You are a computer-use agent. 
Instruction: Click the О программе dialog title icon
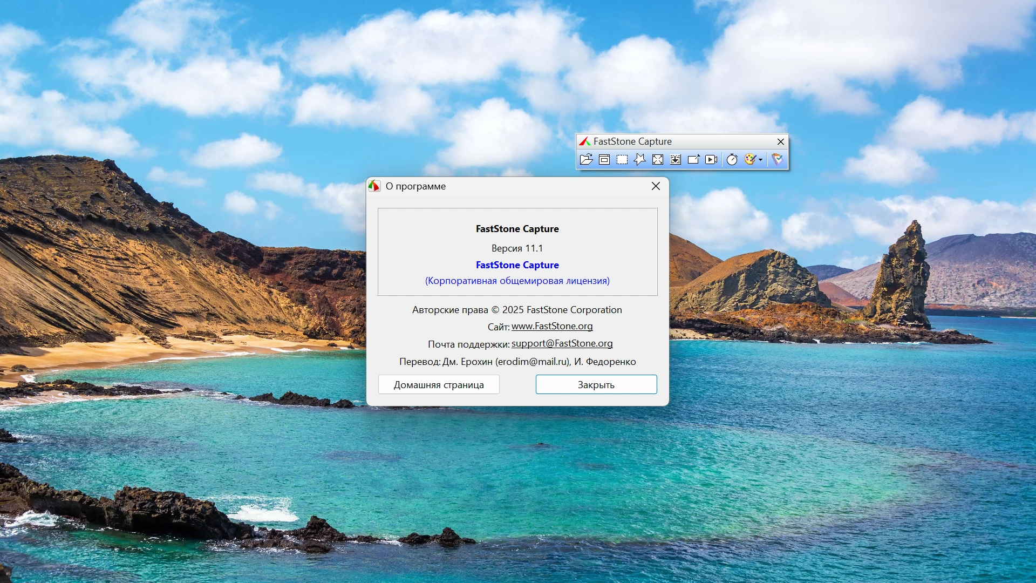(x=374, y=186)
